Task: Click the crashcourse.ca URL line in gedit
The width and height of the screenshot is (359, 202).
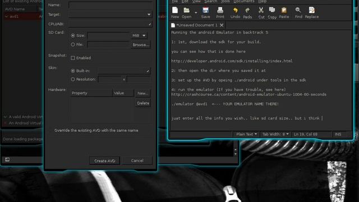Action: pyautogui.click(x=248, y=94)
